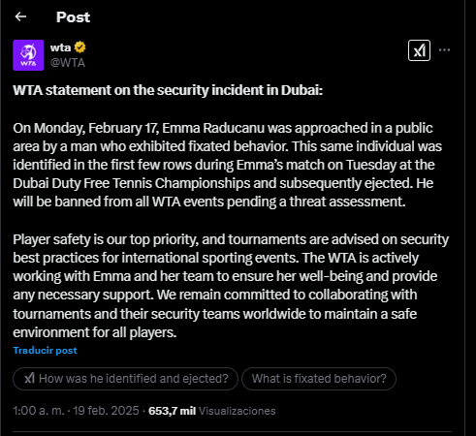Click the paragraph starting "On Monday, February 17"
The height and width of the screenshot is (436, 476).
click(227, 165)
